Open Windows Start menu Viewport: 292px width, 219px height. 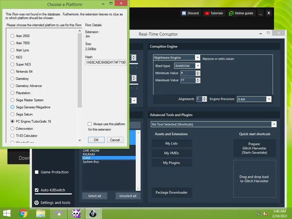tap(7, 213)
